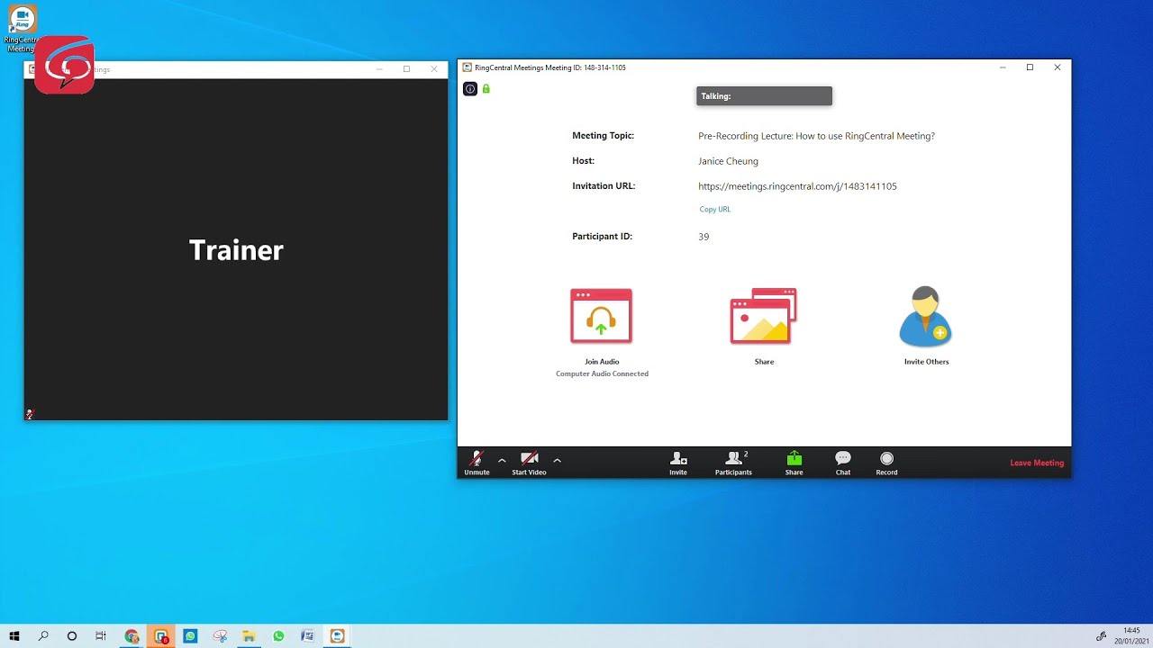The image size is (1153, 648).
Task: Open Task View on the taskbar
Action: point(101,636)
